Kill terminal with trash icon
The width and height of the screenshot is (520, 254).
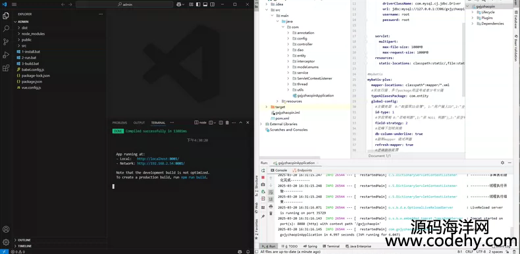[x=227, y=122]
